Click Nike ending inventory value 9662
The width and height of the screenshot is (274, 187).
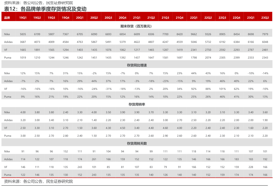click(x=194, y=34)
